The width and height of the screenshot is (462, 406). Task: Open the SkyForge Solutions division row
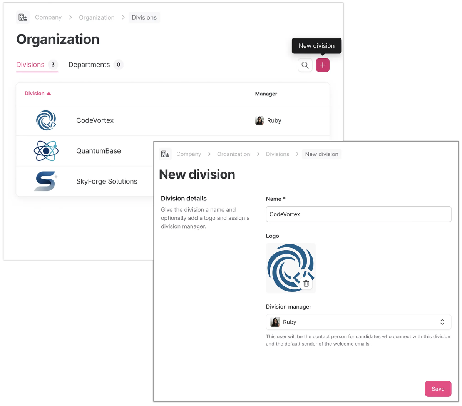click(x=107, y=181)
